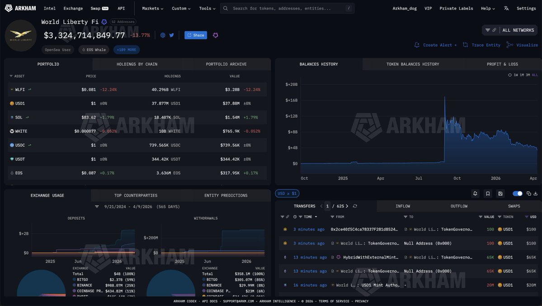Refresh the transfers list with reload icon
Image resolution: width=542 pixels, height=306 pixels.
pos(355,206)
